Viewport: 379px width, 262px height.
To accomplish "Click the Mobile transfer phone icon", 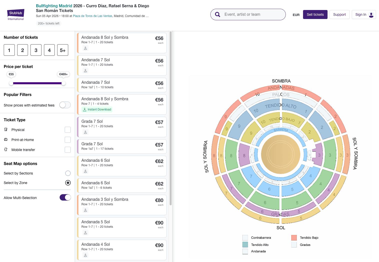I will pyautogui.click(x=6, y=149).
